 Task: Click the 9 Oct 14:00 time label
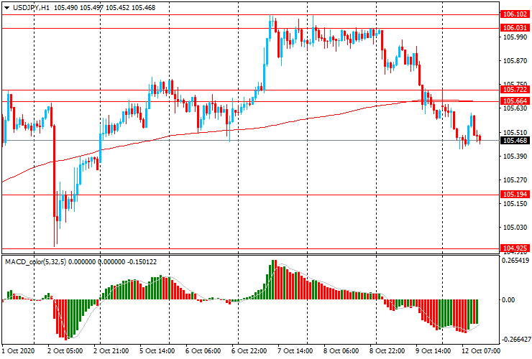(434, 351)
